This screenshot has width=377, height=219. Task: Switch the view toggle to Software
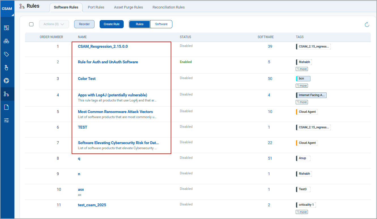161,24
